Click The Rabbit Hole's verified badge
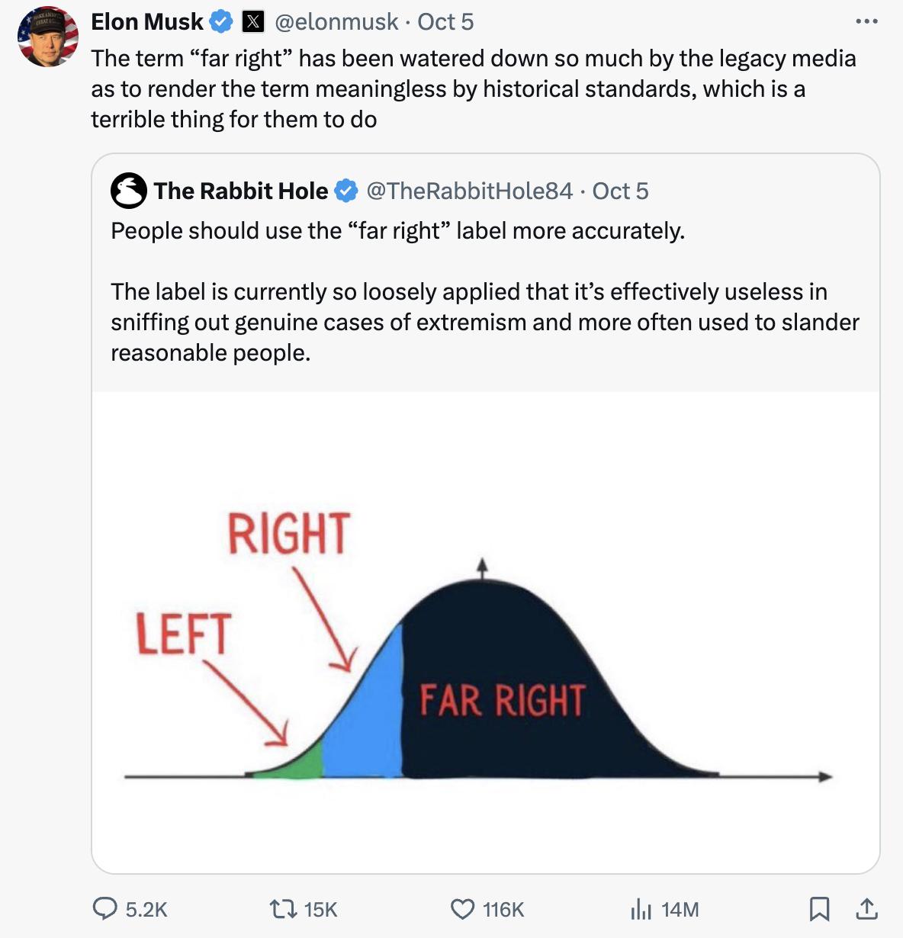 pos(346,191)
